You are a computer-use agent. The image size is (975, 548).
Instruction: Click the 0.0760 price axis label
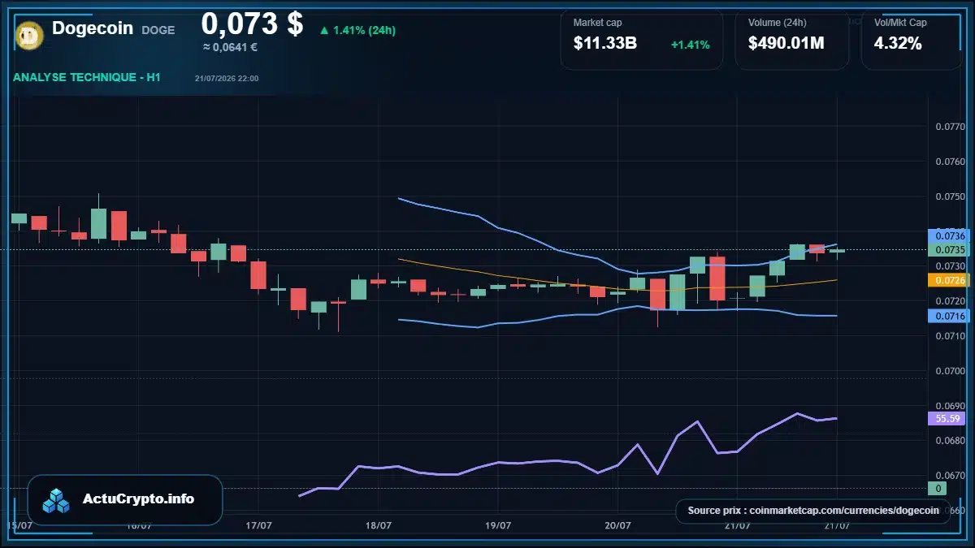[950, 162]
